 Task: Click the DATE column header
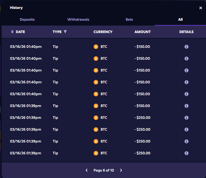(20, 32)
